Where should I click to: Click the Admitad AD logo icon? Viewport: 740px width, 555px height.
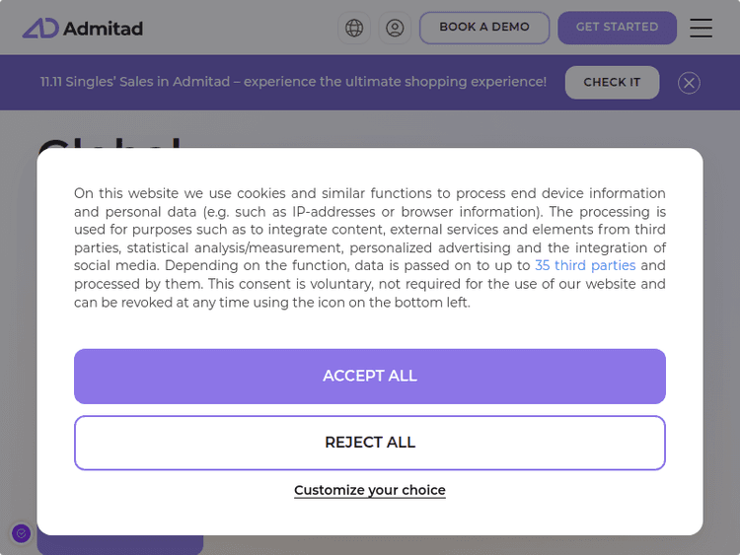tap(40, 29)
